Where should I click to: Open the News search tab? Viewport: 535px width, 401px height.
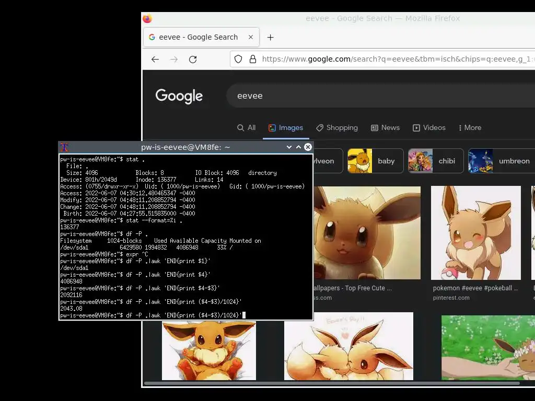[x=385, y=127]
